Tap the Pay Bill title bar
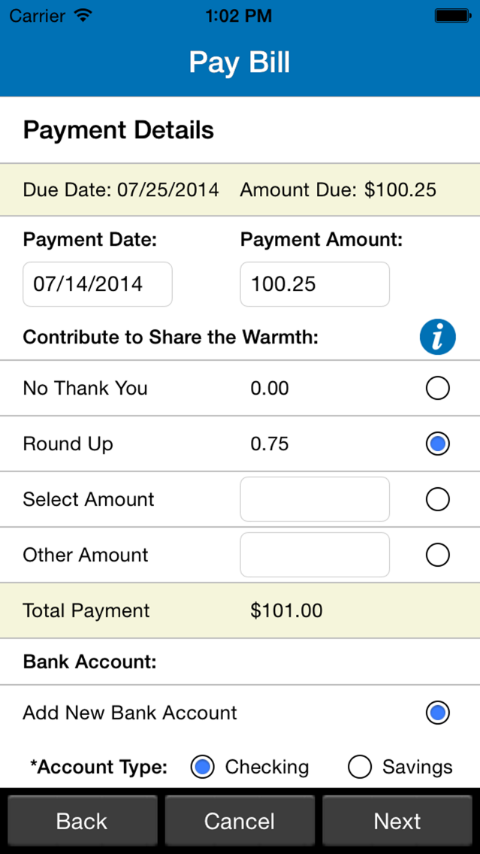Image resolution: width=480 pixels, height=854 pixels. click(240, 62)
